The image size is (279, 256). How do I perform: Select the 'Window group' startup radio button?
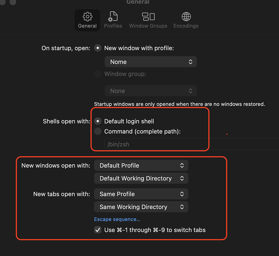tap(98, 74)
